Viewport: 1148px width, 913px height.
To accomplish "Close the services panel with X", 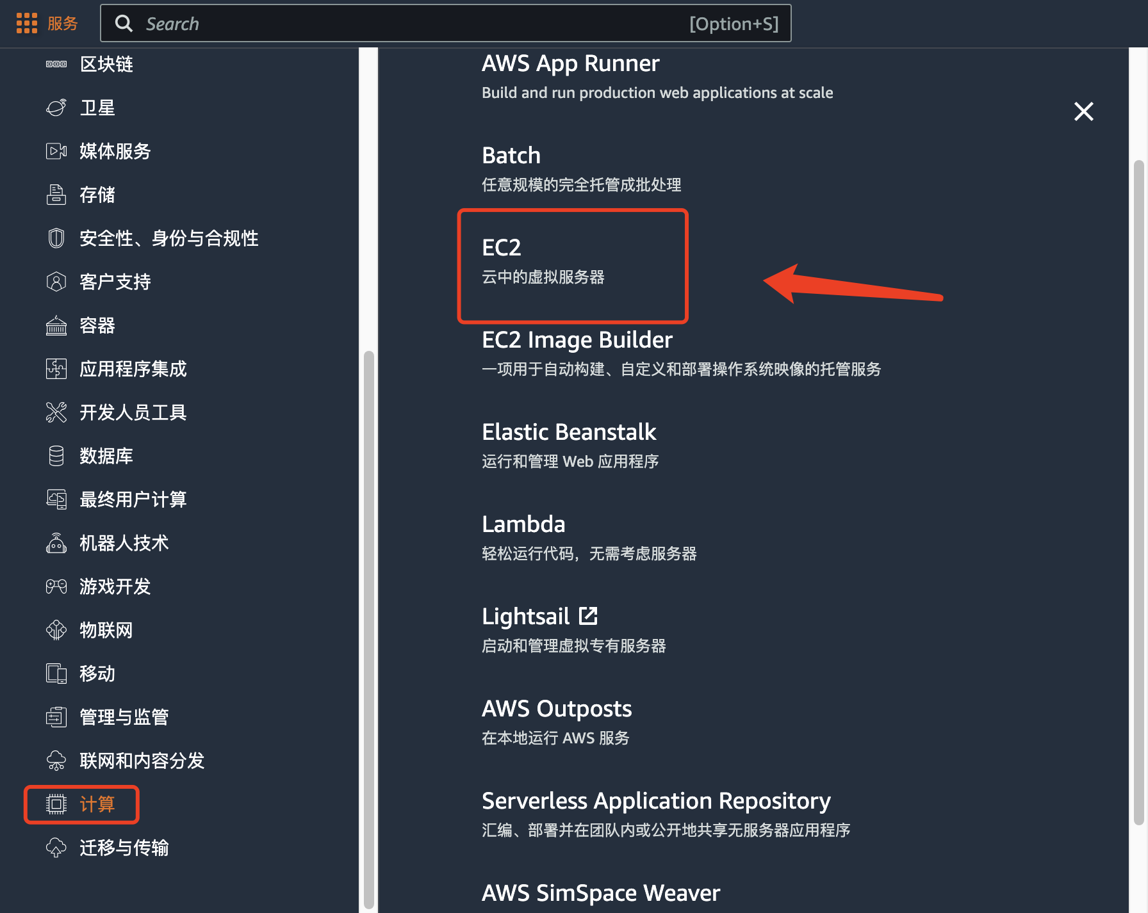I will (x=1083, y=111).
